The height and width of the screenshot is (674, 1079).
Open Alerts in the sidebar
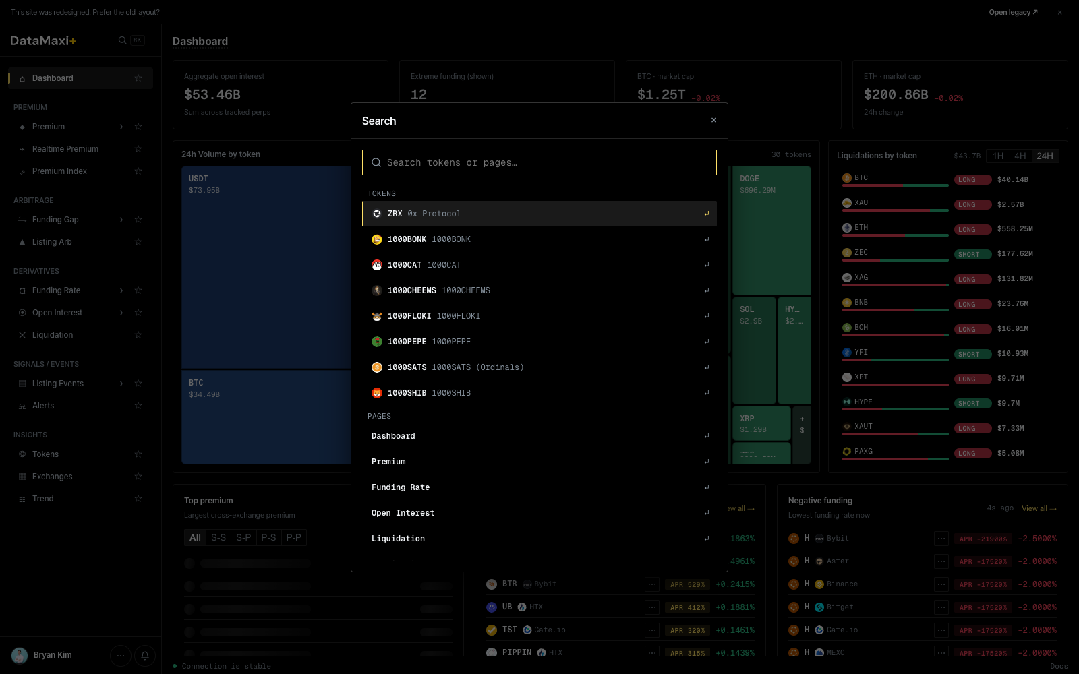click(43, 406)
